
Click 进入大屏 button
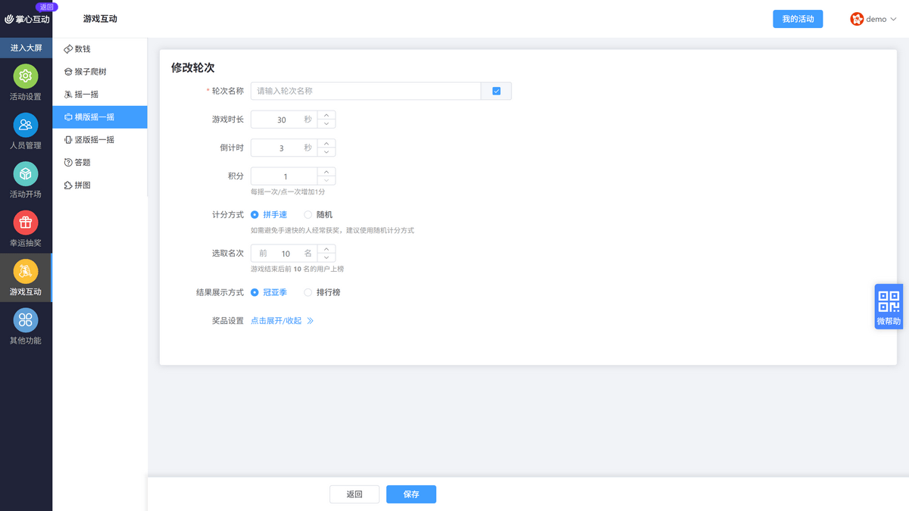click(x=26, y=48)
